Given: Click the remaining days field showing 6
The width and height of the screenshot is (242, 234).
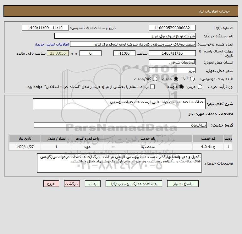Looking at the screenshot, I should pos(91,53).
